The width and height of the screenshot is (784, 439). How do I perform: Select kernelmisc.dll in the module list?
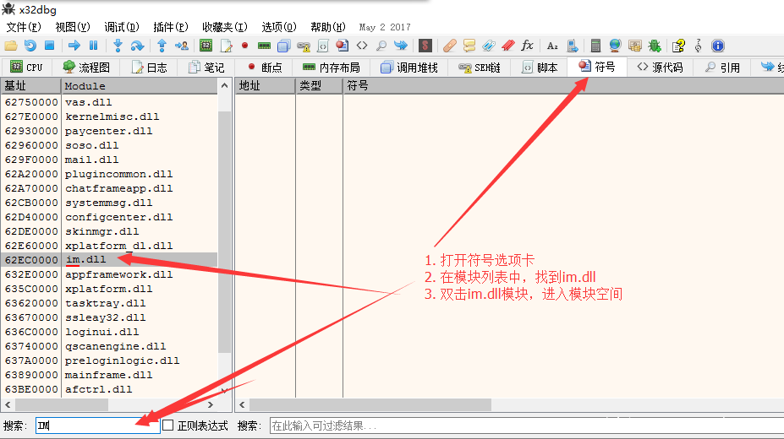pos(109,117)
